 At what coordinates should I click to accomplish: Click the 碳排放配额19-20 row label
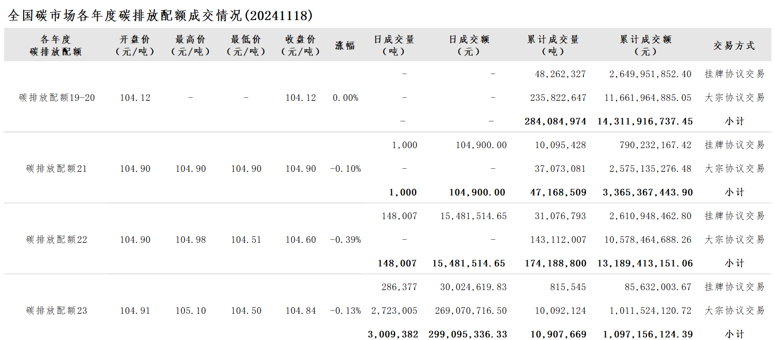click(57, 98)
